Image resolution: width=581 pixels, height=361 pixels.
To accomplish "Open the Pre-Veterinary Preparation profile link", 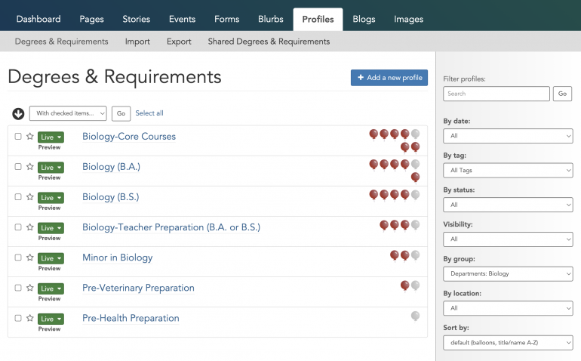I will 138,288.
